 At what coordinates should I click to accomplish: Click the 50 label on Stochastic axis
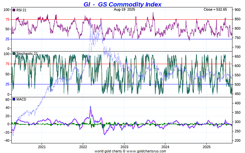(x=7, y=74)
